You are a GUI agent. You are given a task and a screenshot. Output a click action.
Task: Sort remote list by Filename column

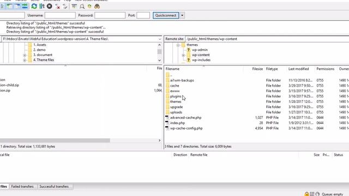[x=172, y=69]
